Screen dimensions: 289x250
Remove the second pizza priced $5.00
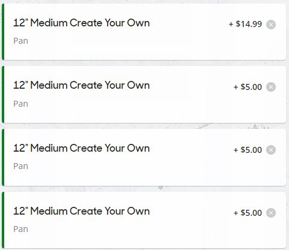click(x=271, y=150)
